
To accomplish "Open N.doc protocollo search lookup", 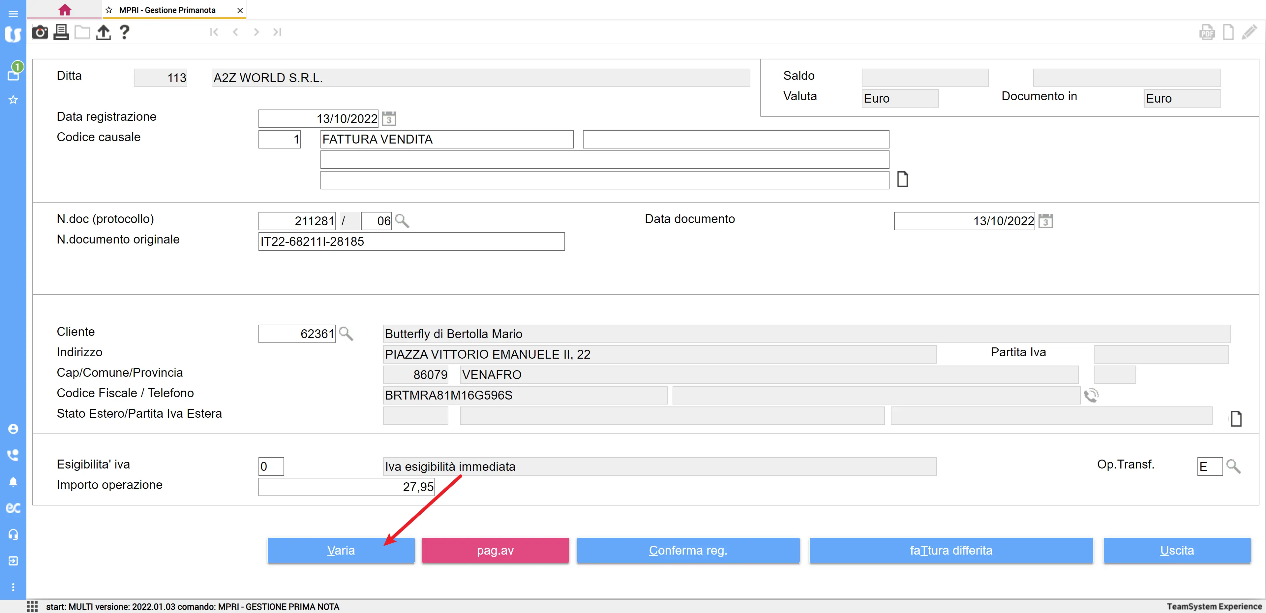I will pyautogui.click(x=402, y=221).
